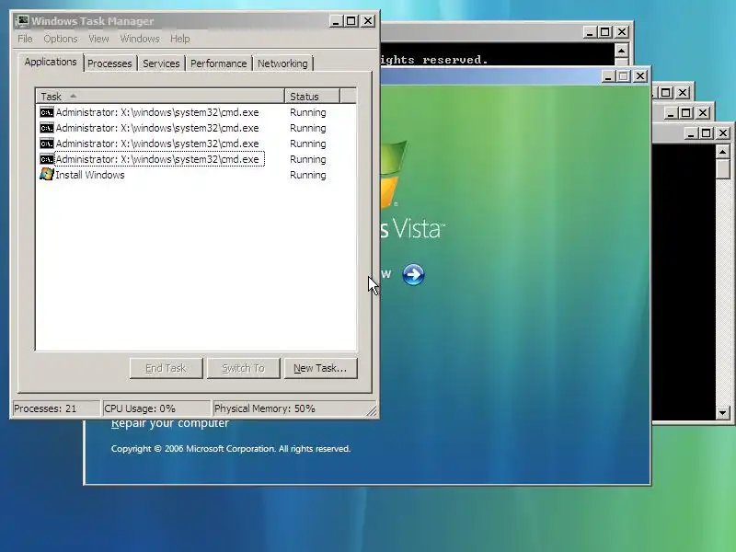Close the Install Windows setup window

tap(639, 76)
